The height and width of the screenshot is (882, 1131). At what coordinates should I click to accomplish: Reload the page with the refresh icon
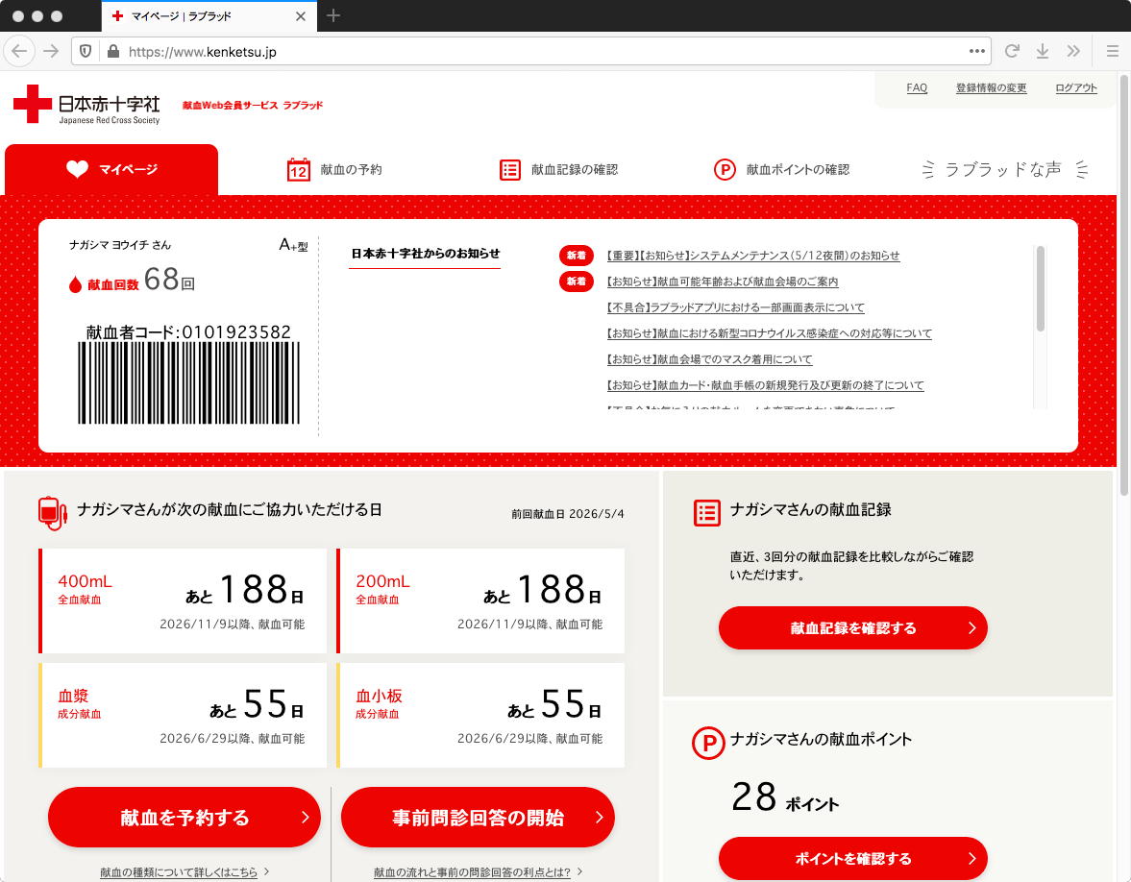tap(1012, 51)
